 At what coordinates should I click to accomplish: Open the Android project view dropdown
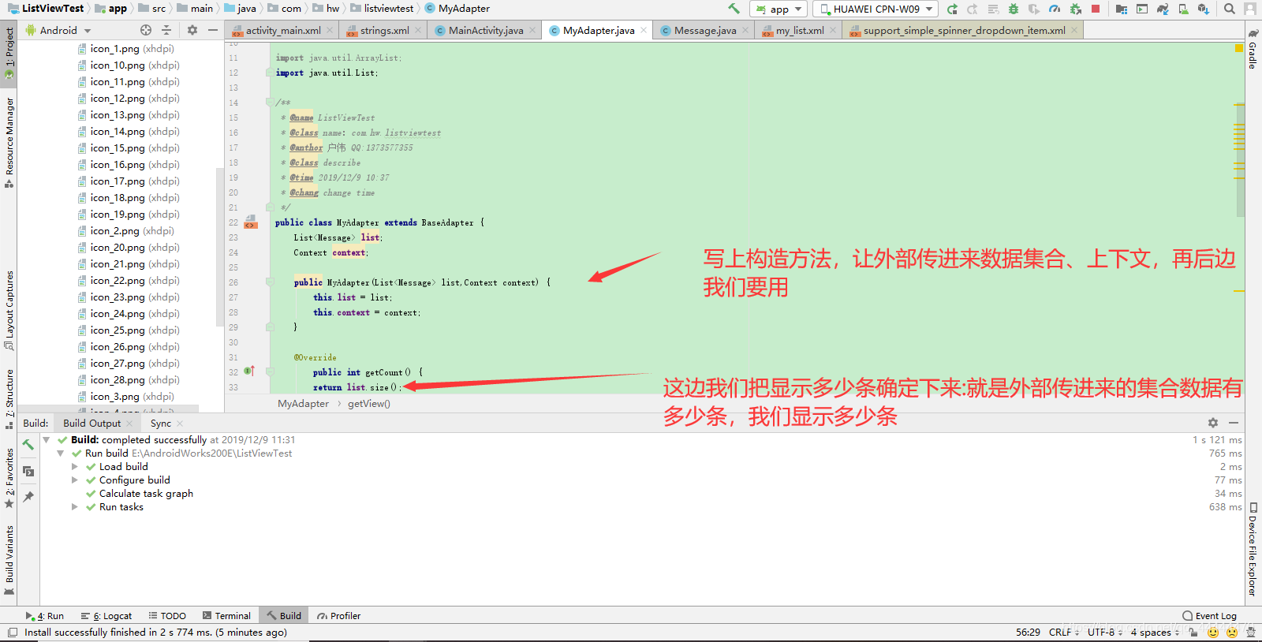point(58,30)
